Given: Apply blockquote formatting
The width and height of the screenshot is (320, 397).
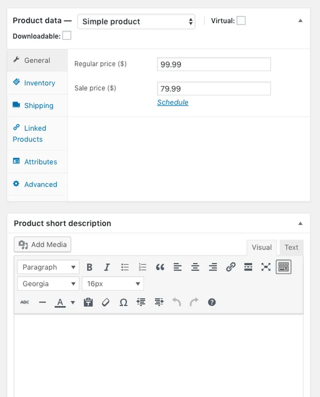Looking at the screenshot, I should point(160,267).
